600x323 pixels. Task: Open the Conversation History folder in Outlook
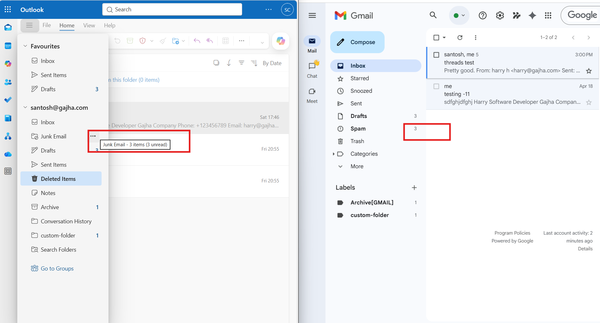point(61,221)
